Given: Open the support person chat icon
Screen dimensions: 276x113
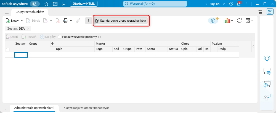Looking at the screenshot, I should click(267, 97).
